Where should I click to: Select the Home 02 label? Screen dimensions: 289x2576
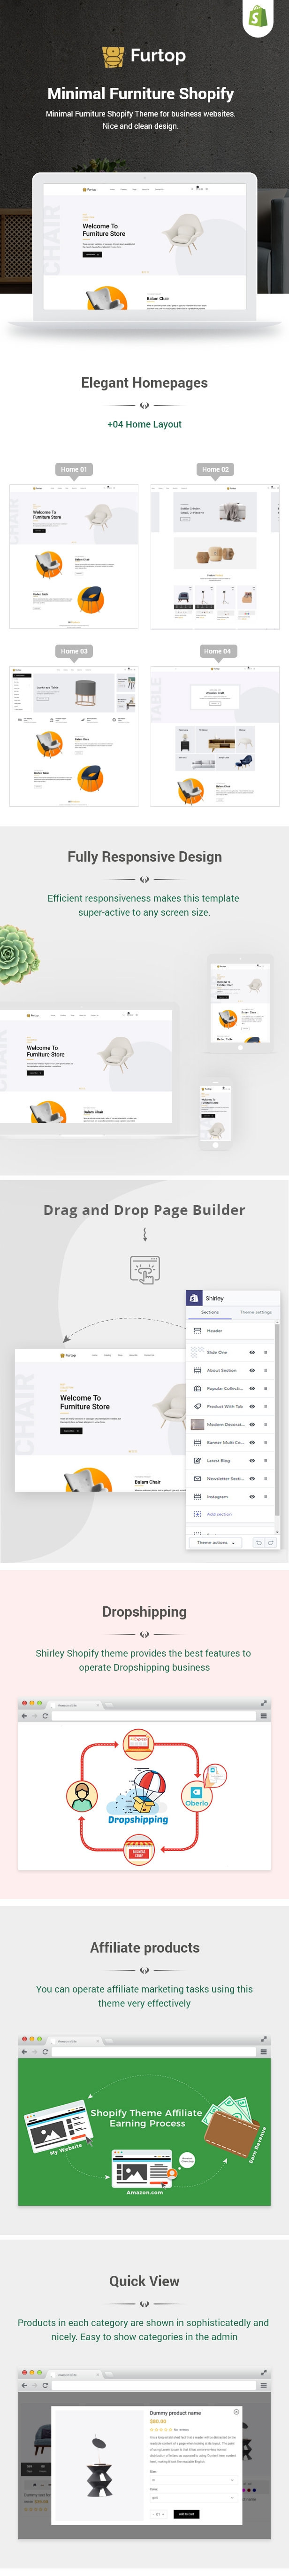(x=215, y=468)
